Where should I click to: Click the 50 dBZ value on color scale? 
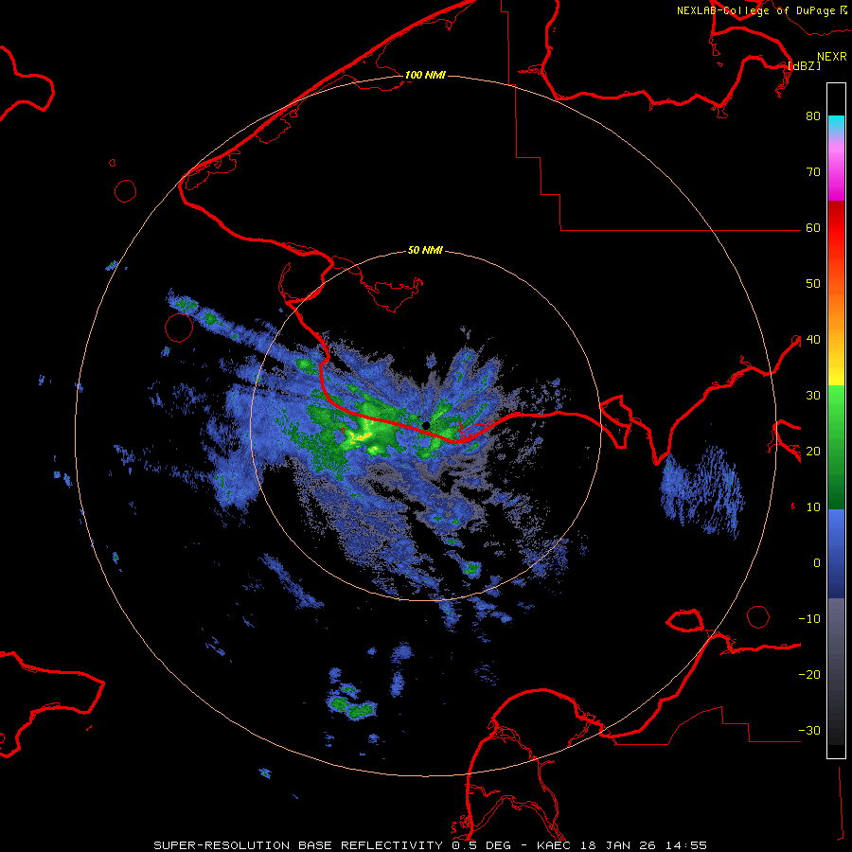pos(813,284)
